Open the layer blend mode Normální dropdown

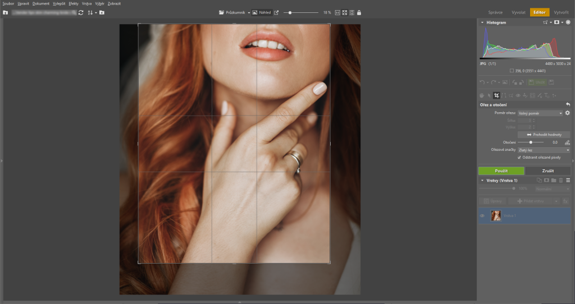coord(553,189)
